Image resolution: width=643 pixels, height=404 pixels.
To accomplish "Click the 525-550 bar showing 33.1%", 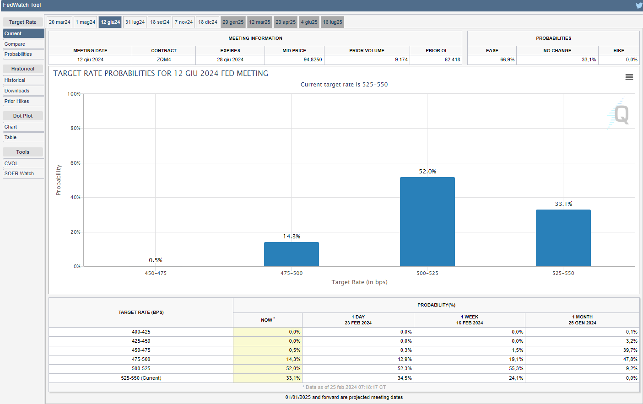I will pyautogui.click(x=563, y=238).
